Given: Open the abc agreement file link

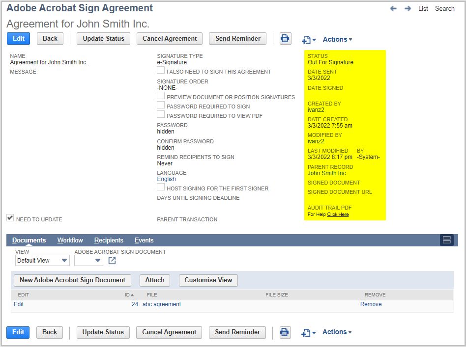Looking at the screenshot, I should (162, 304).
